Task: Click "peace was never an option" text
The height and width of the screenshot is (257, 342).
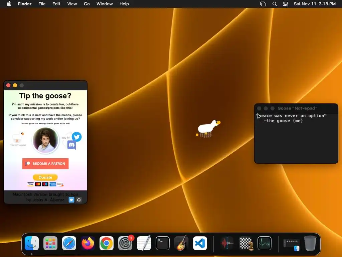Action: click(x=292, y=116)
